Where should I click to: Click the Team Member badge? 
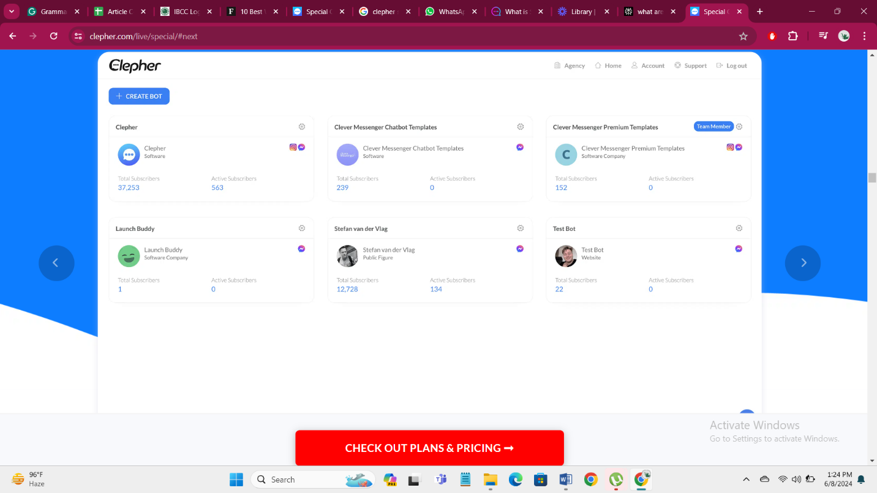coord(713,126)
